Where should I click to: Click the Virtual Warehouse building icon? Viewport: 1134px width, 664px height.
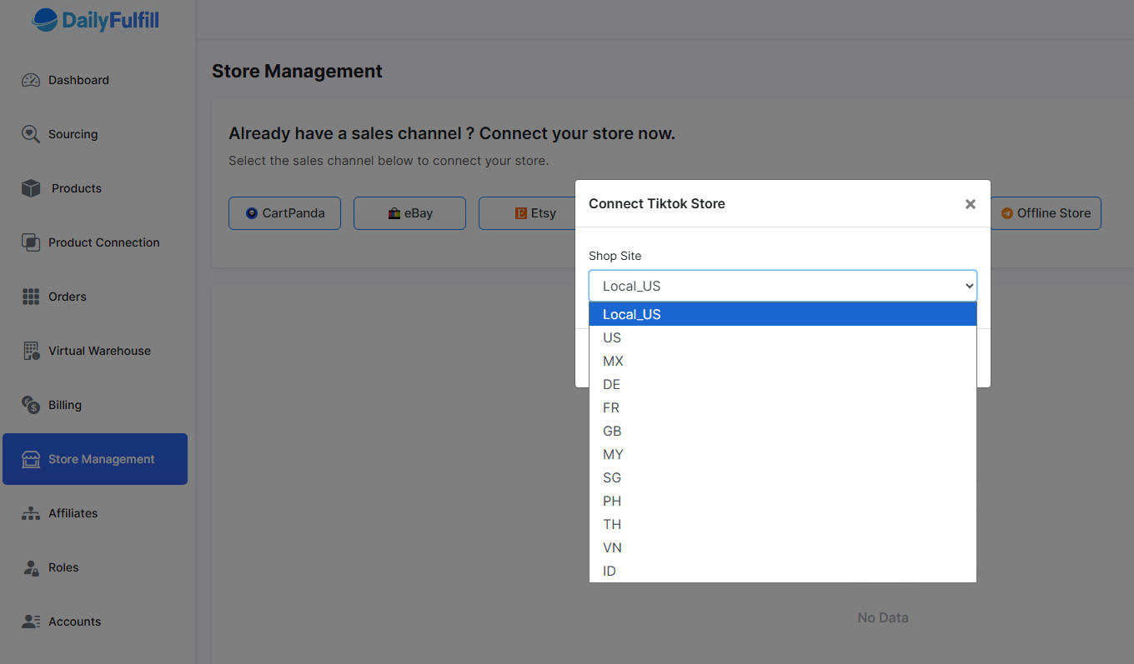[x=31, y=351]
